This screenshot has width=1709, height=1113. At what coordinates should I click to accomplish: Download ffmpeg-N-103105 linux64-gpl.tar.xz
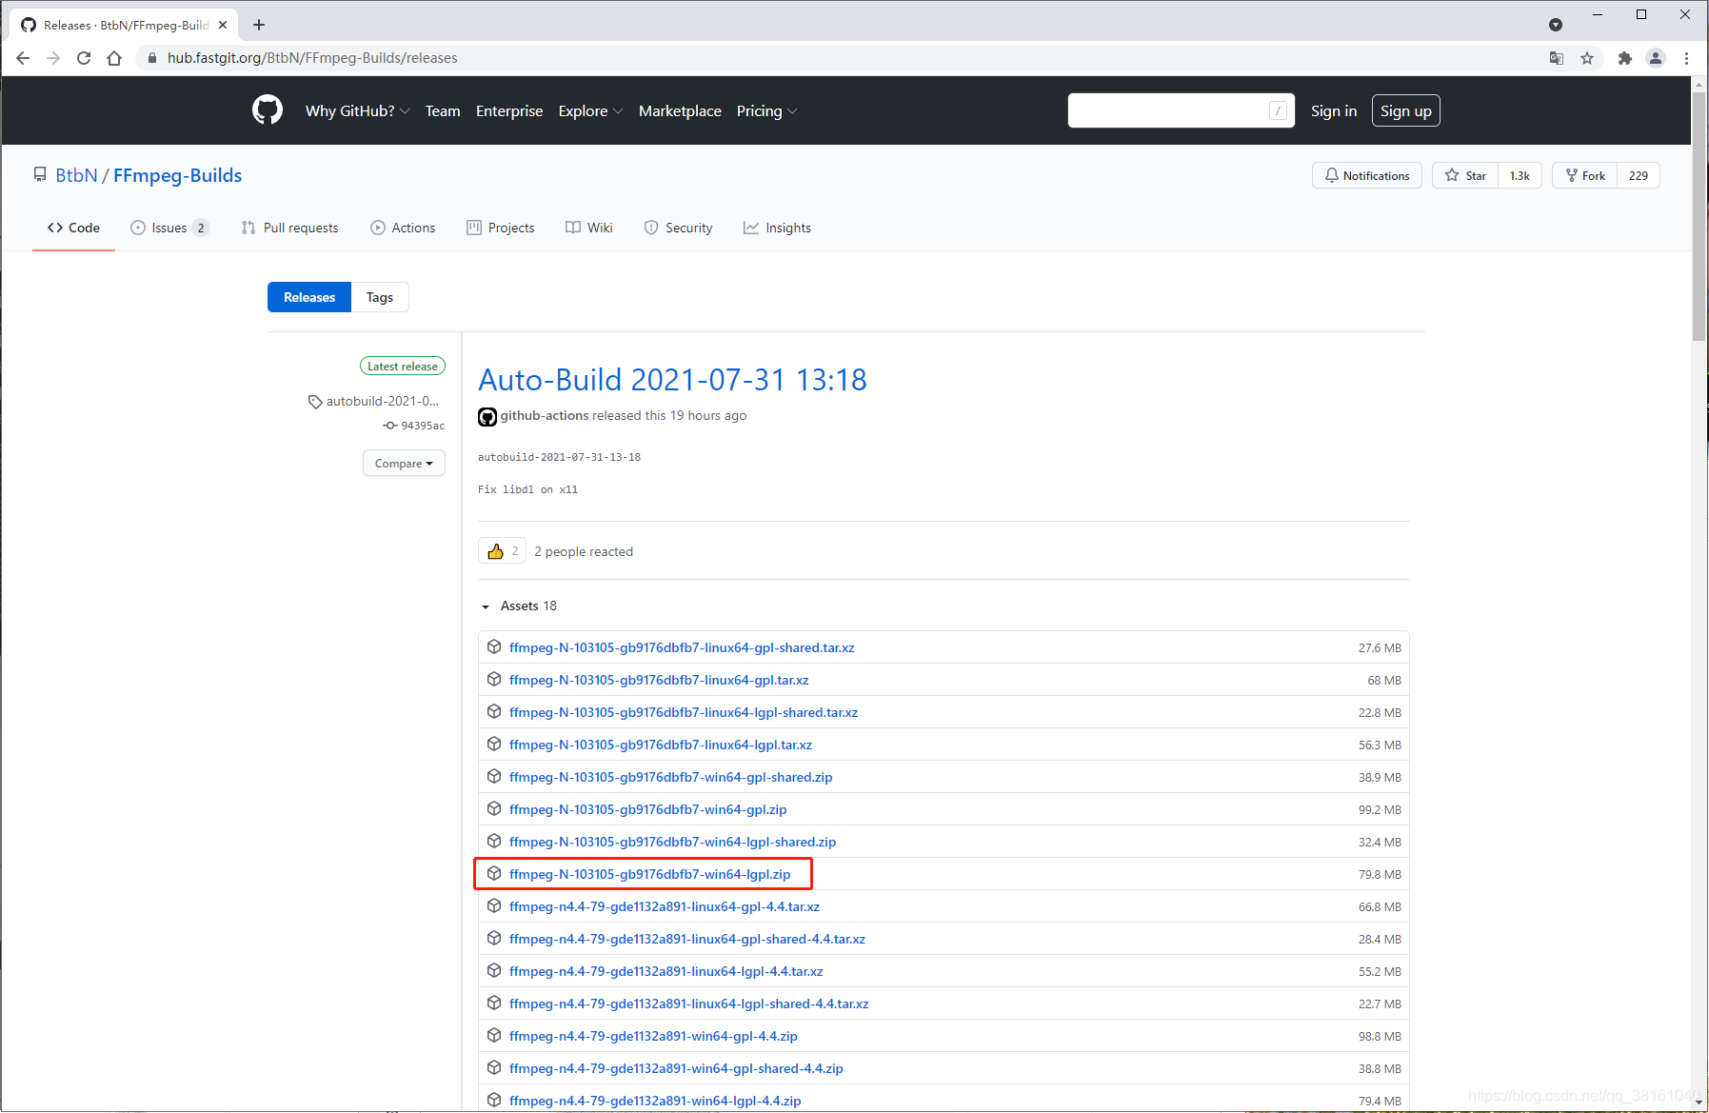(659, 680)
